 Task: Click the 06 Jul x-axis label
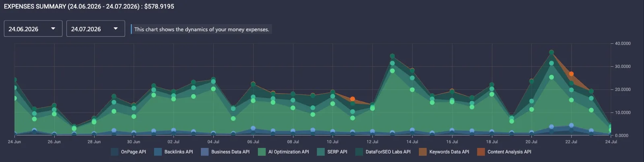(x=253, y=142)
